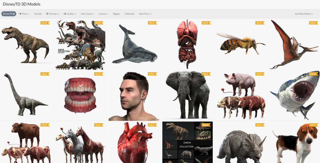Open the great white shark model thumbnail

294,95
